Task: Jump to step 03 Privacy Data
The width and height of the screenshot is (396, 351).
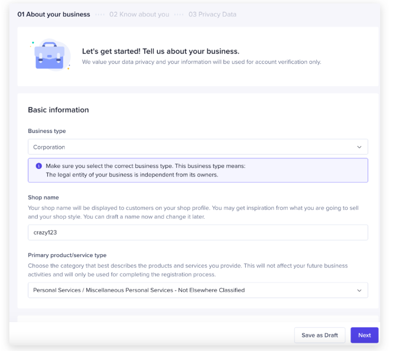Action: click(x=212, y=14)
